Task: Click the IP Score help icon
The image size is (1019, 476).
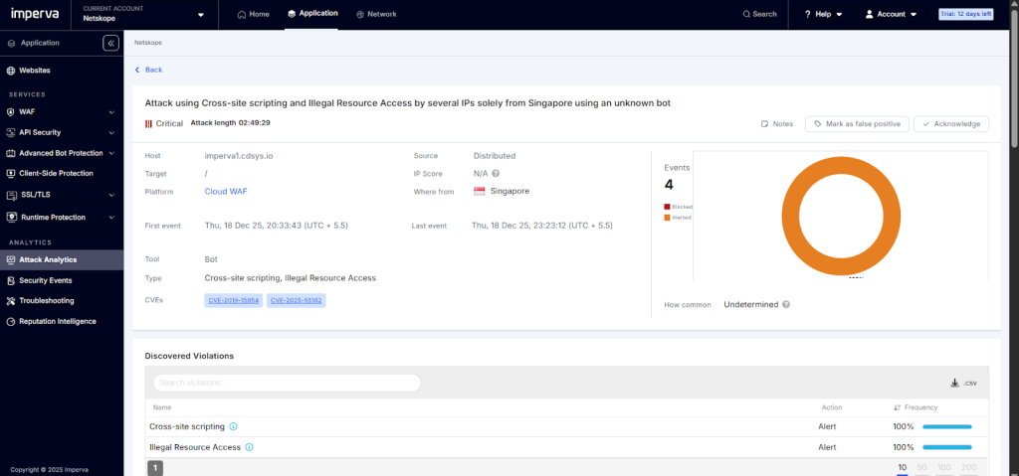Action: (496, 173)
